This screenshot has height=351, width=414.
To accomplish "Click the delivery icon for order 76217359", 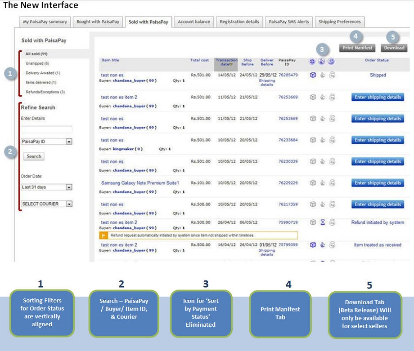I will [x=322, y=204].
